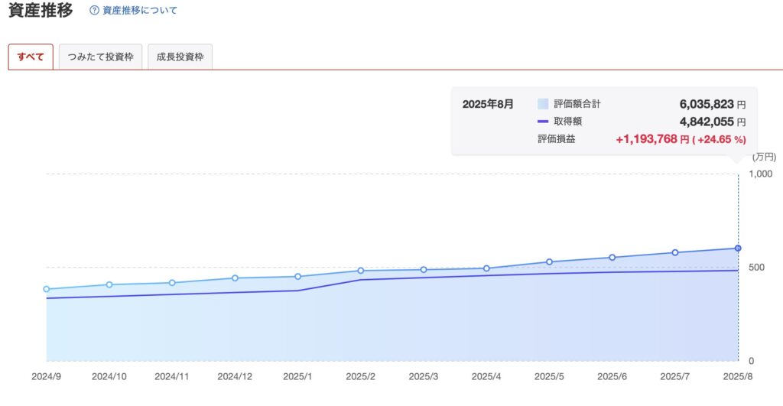783x406 pixels.
Task: Click the 2025/6 data point marker
Action: pyautogui.click(x=612, y=258)
